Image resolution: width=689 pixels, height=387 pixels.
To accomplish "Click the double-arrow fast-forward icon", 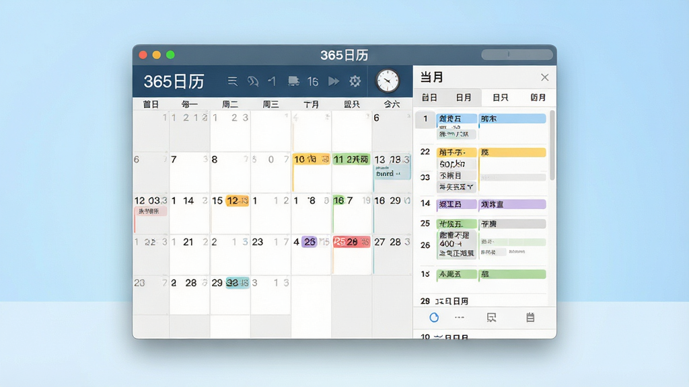I will (334, 81).
